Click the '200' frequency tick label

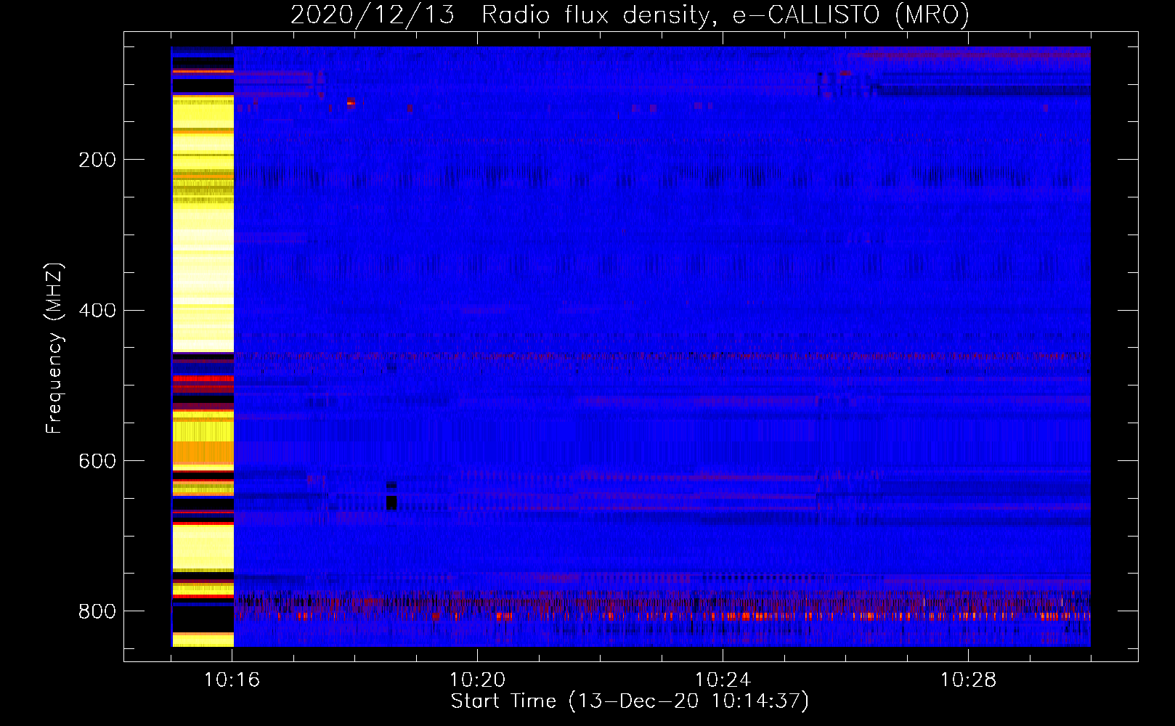click(97, 160)
